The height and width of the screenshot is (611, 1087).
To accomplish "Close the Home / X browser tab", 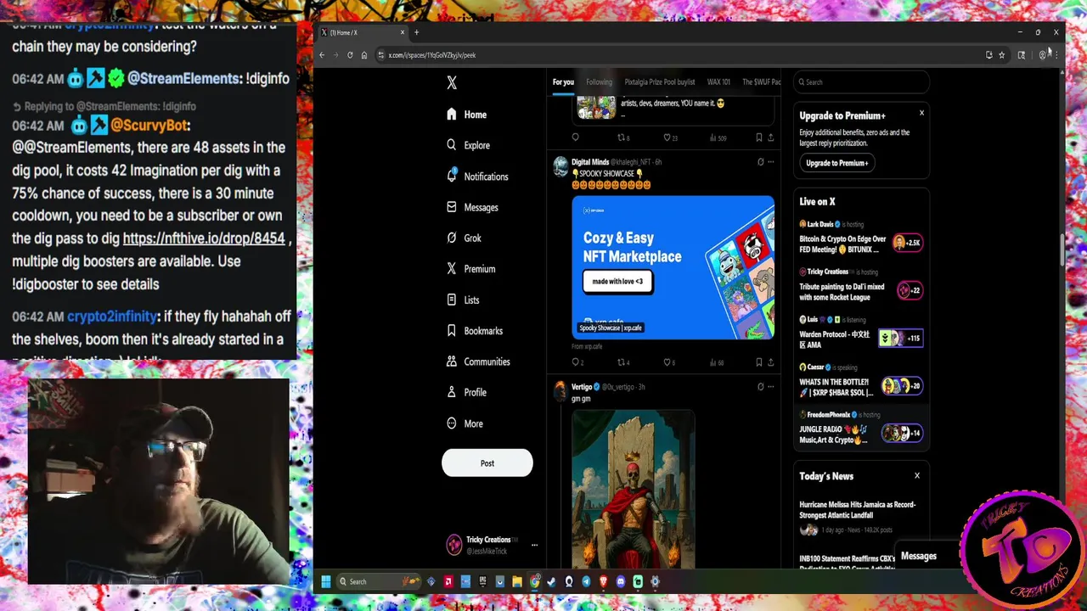I will (x=403, y=32).
